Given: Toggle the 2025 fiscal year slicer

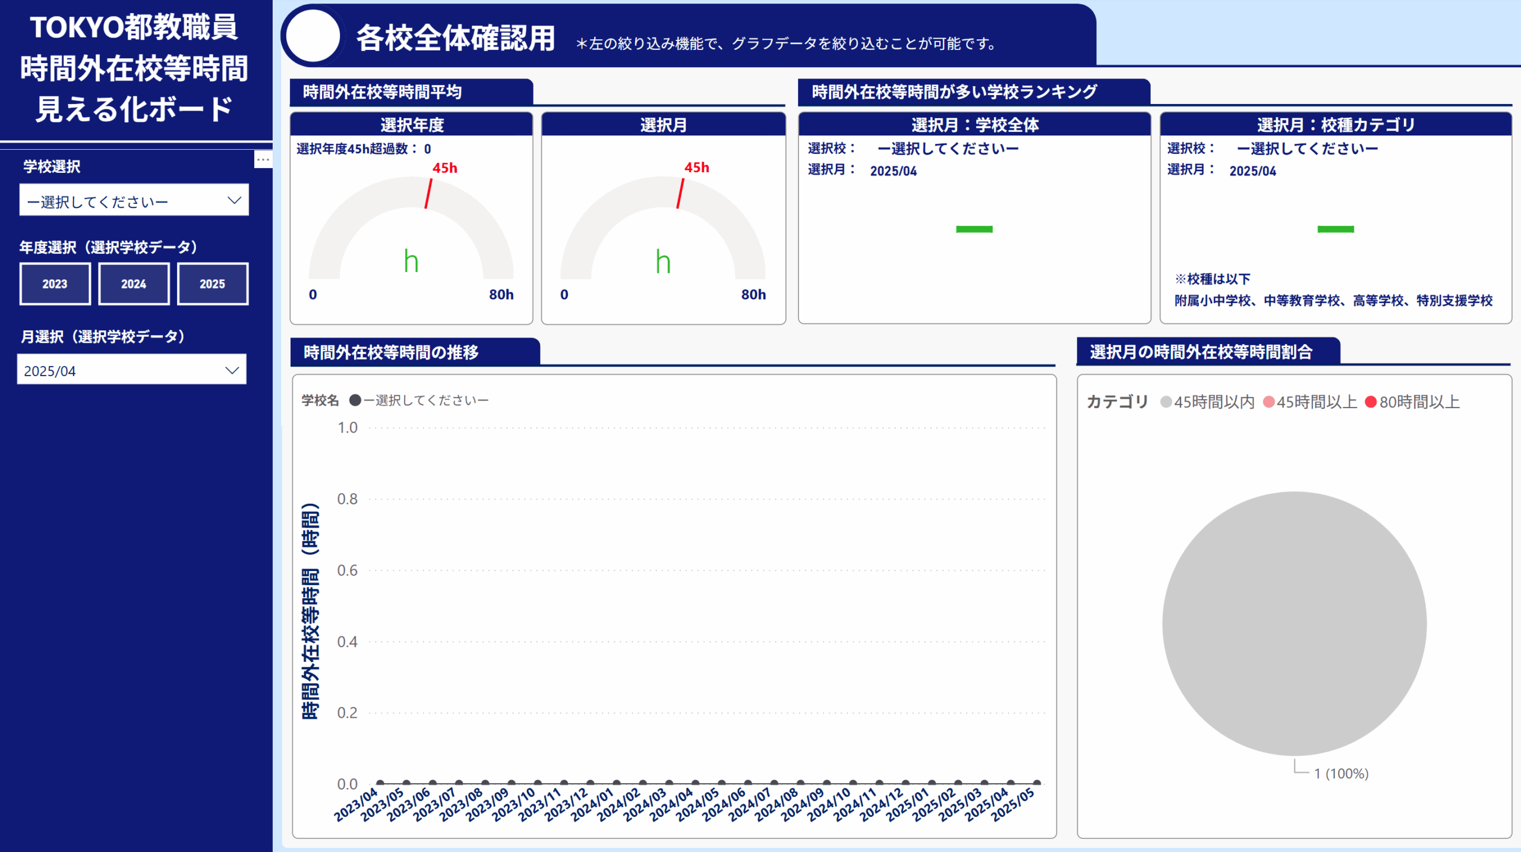Looking at the screenshot, I should [x=212, y=283].
